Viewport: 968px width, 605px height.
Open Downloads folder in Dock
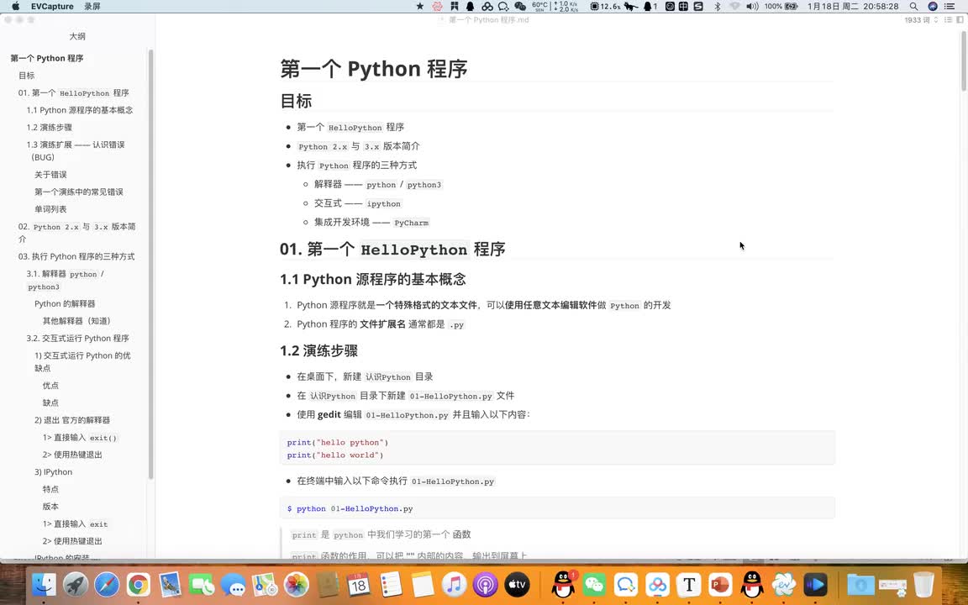pyautogui.click(x=860, y=584)
